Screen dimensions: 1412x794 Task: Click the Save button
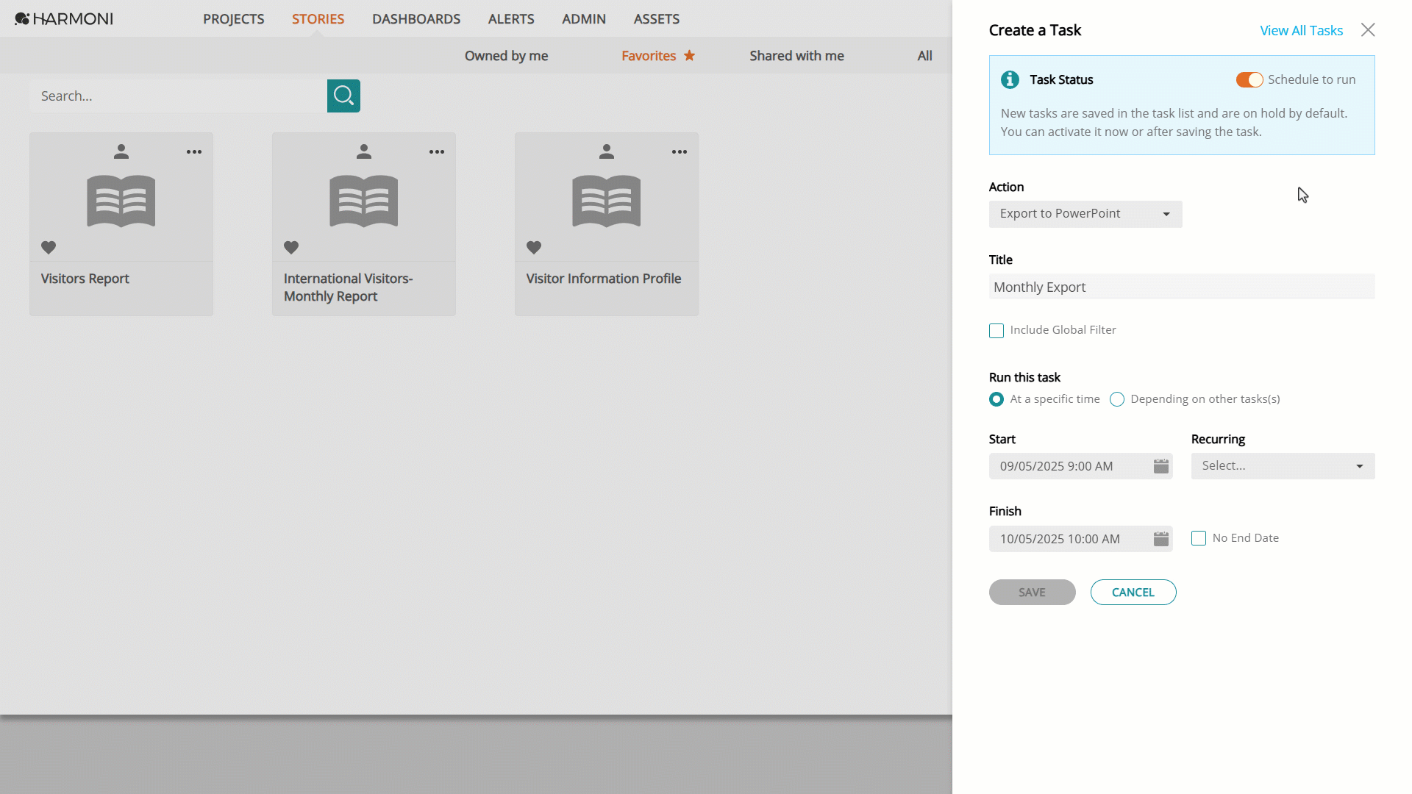(x=1032, y=593)
